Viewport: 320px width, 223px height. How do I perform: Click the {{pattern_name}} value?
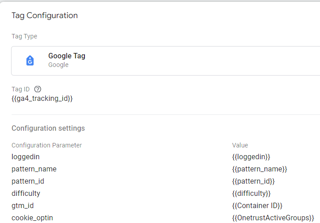[260, 169]
